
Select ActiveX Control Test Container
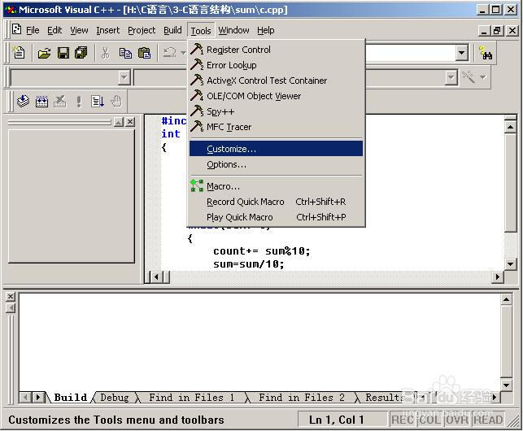[x=276, y=81]
